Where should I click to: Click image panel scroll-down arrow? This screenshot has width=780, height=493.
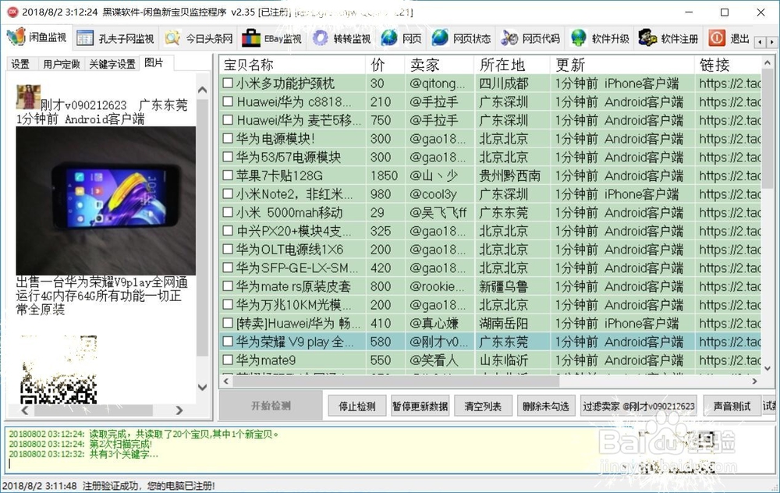(203, 387)
